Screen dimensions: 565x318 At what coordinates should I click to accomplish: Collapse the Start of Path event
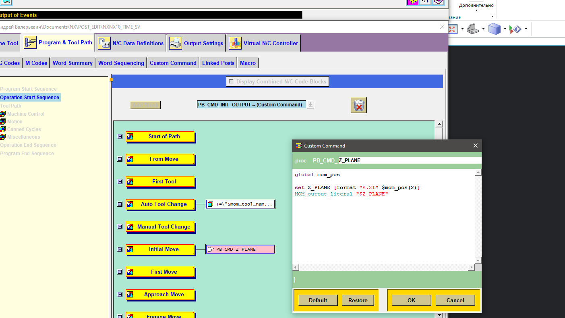120,137
